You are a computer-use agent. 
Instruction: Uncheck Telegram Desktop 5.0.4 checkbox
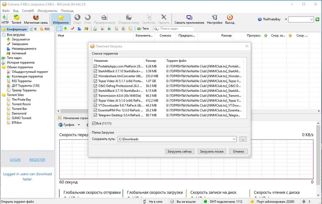point(96,115)
